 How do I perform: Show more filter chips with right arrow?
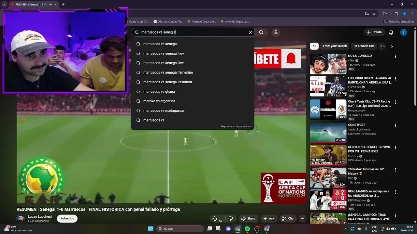392,46
